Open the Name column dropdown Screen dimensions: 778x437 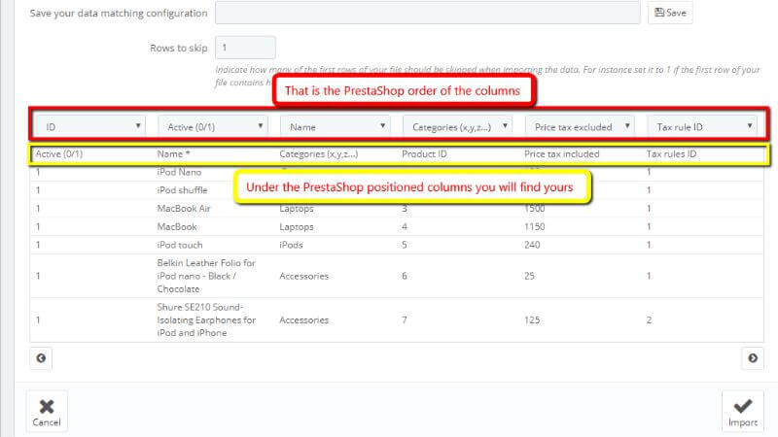(336, 127)
